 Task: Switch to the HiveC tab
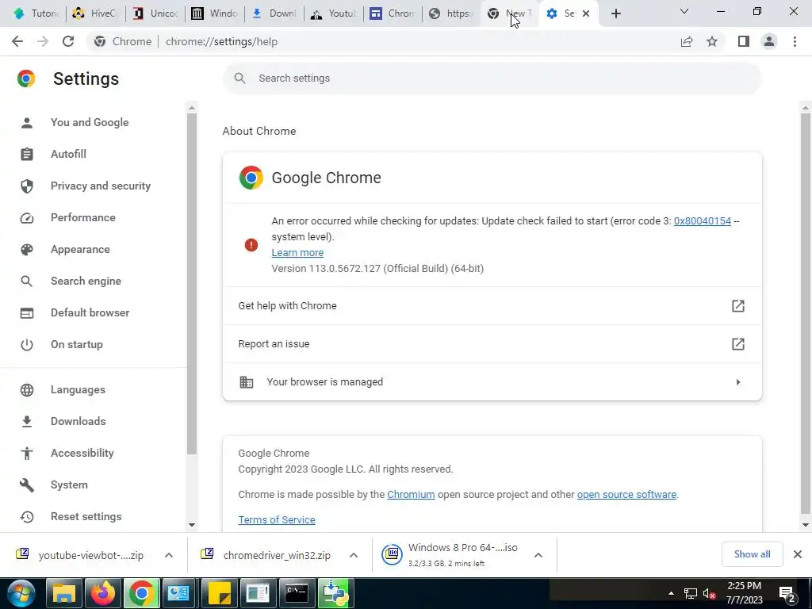95,13
